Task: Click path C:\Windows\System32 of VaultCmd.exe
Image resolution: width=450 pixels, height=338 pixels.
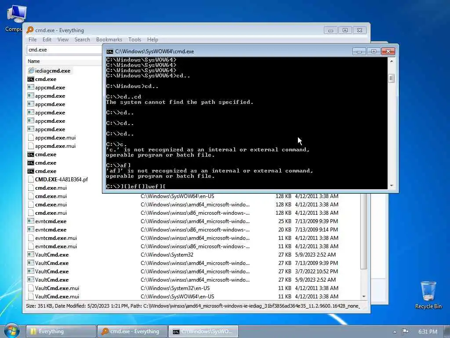Action: [x=167, y=255]
